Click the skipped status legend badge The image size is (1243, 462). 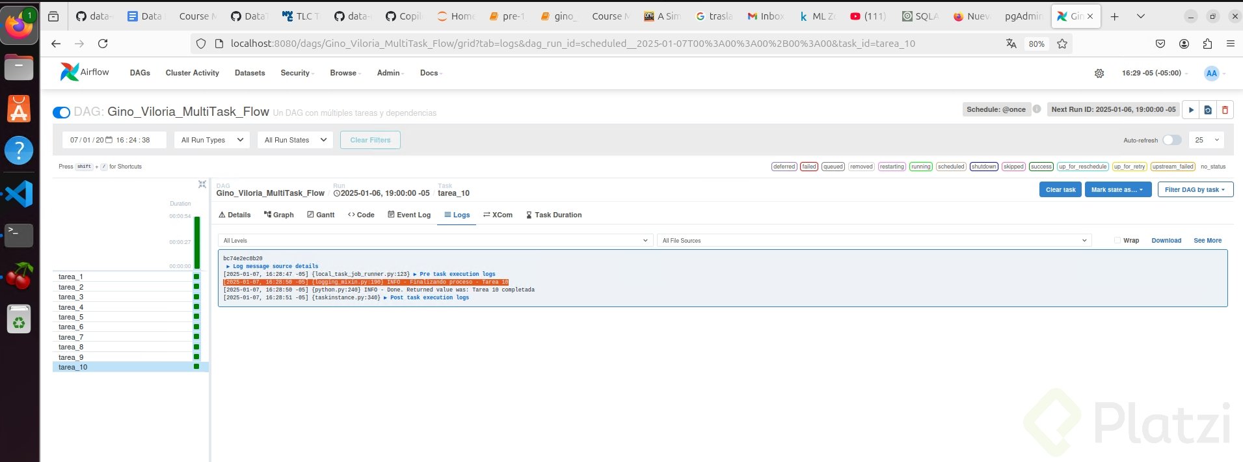point(1013,167)
